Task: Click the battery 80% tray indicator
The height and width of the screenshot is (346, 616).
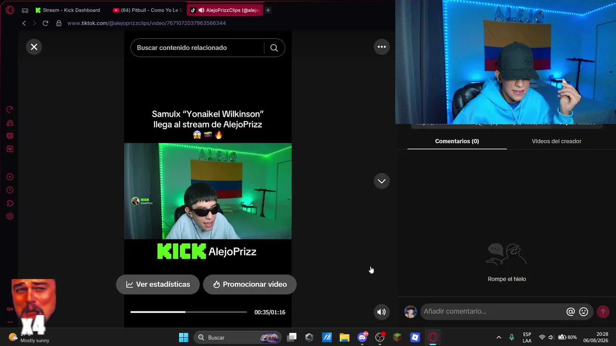Action: click(x=567, y=337)
